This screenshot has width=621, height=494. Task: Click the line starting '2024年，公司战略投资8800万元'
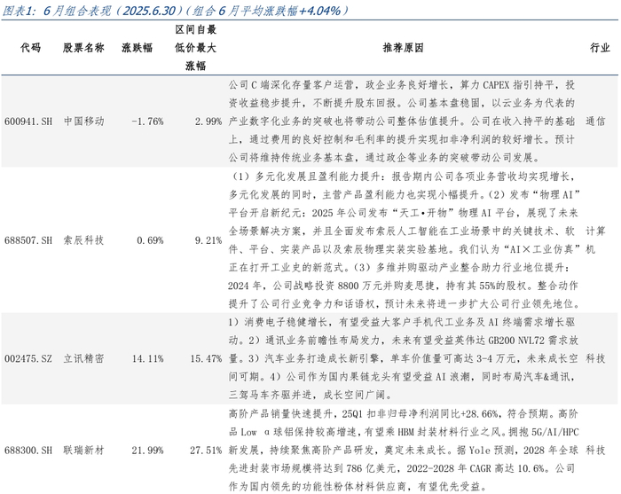(403, 286)
